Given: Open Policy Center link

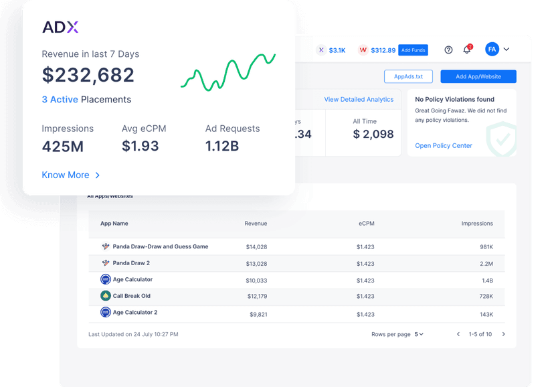Looking at the screenshot, I should [443, 145].
